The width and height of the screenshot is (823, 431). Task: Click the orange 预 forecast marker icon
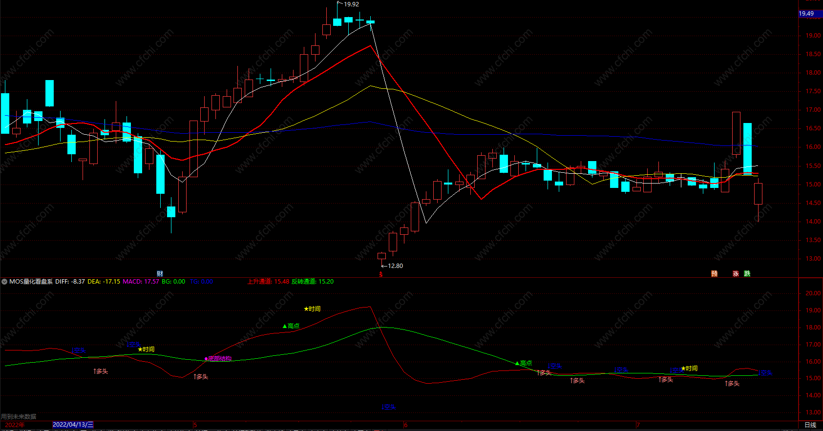click(714, 273)
